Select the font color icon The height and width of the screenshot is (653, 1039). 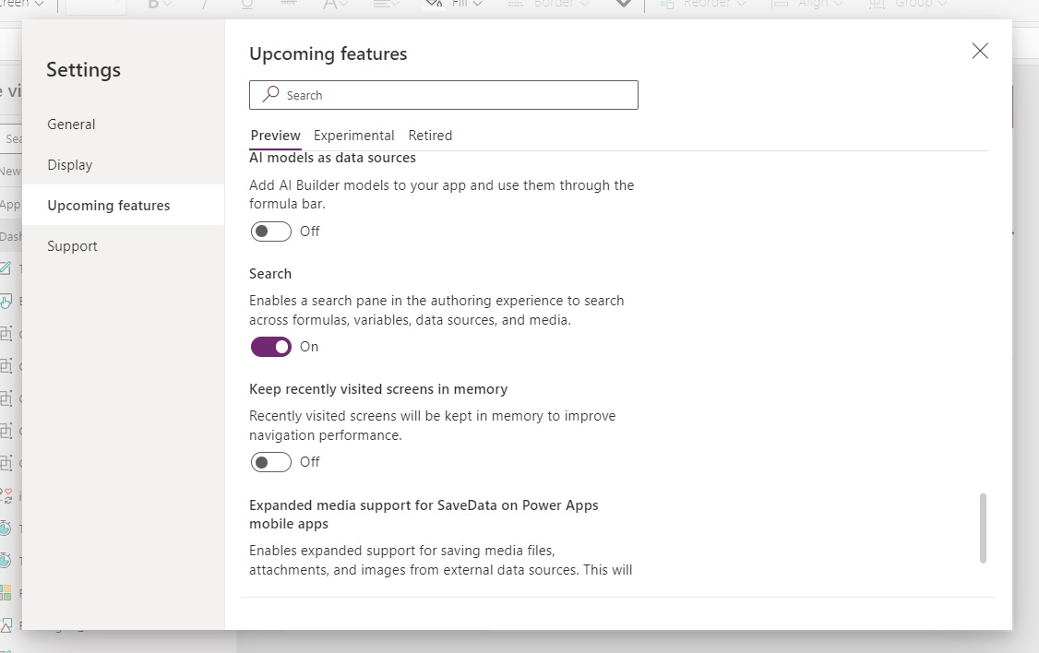(332, 5)
